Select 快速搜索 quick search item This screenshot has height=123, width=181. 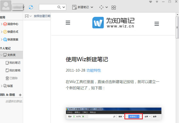(x=13, y=40)
